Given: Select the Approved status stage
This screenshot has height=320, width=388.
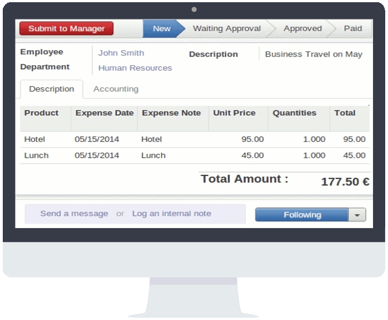Looking at the screenshot, I should pos(302,29).
